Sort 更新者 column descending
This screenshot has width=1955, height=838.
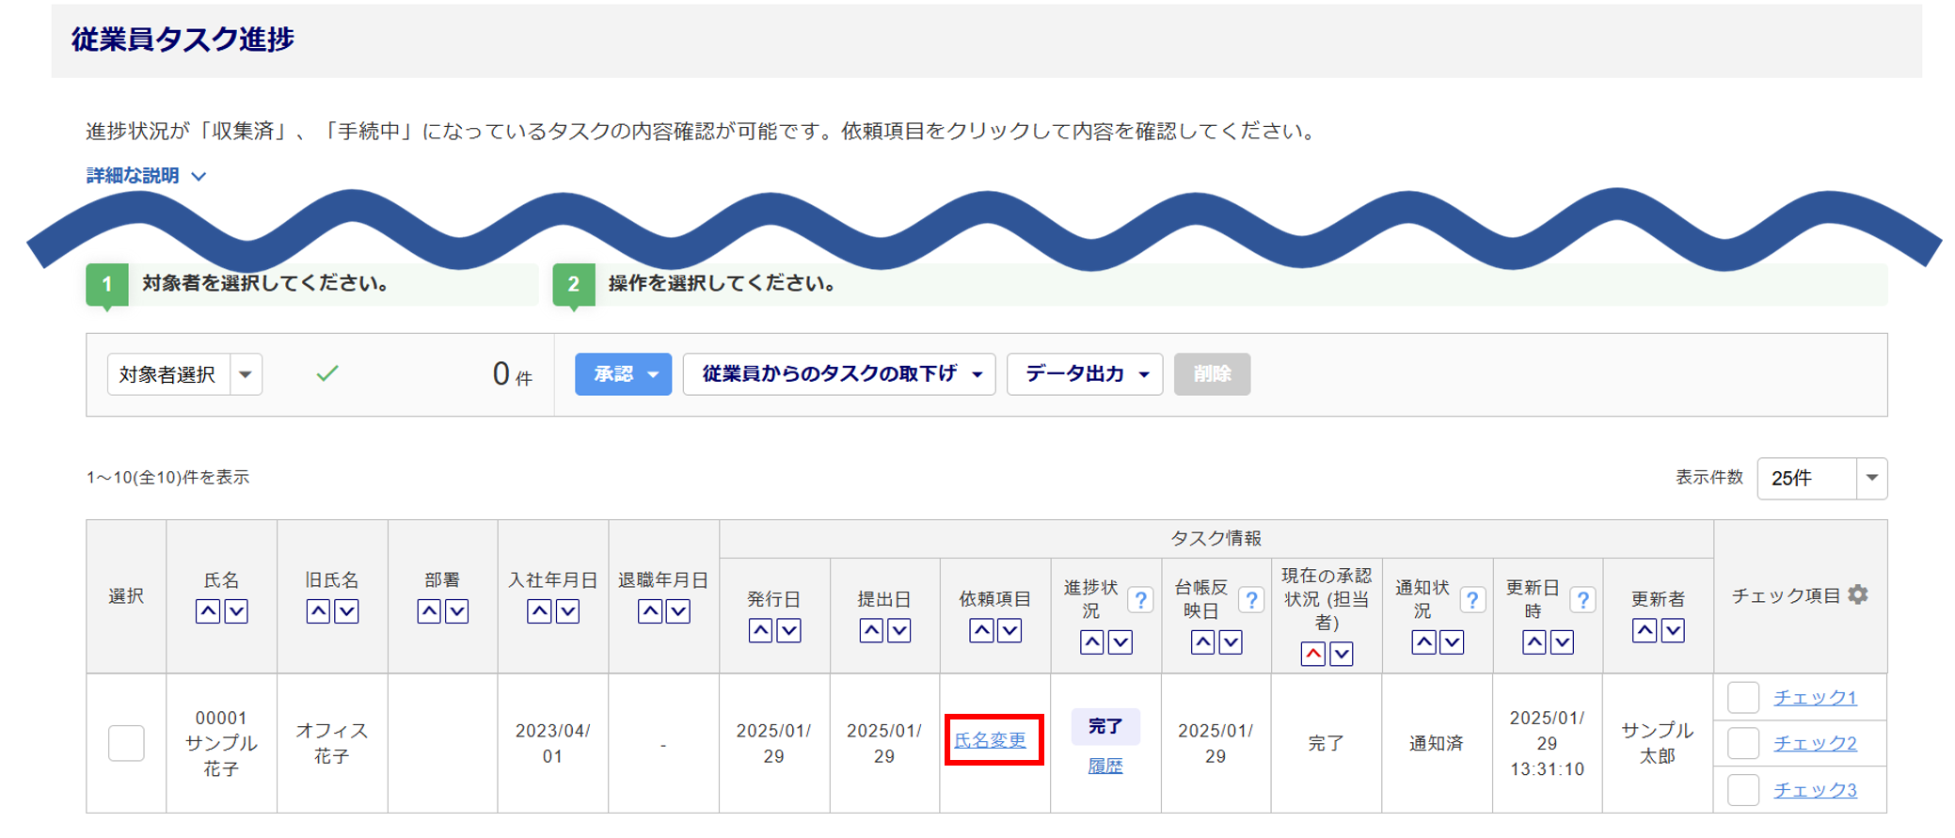(1672, 630)
